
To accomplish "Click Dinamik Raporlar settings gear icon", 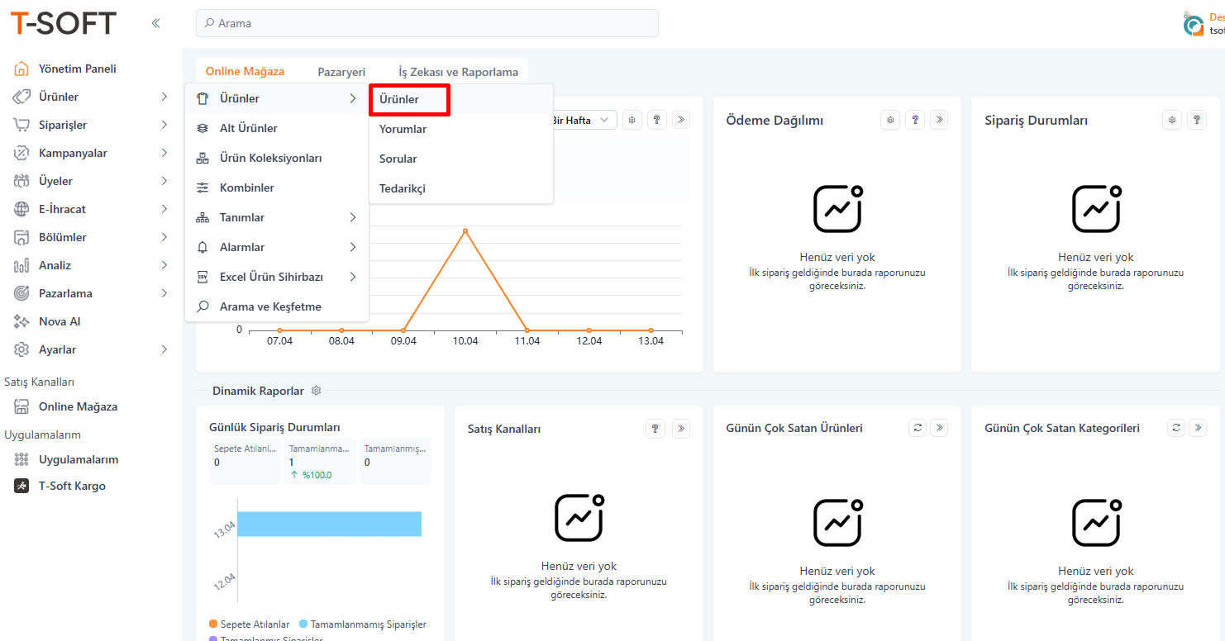I will pyautogui.click(x=316, y=391).
